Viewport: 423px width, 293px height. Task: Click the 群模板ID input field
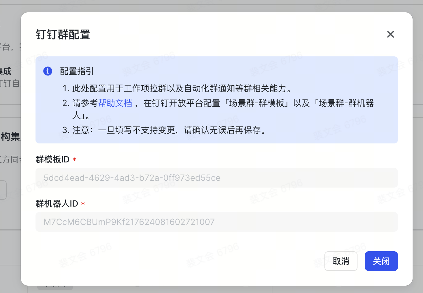(217, 178)
